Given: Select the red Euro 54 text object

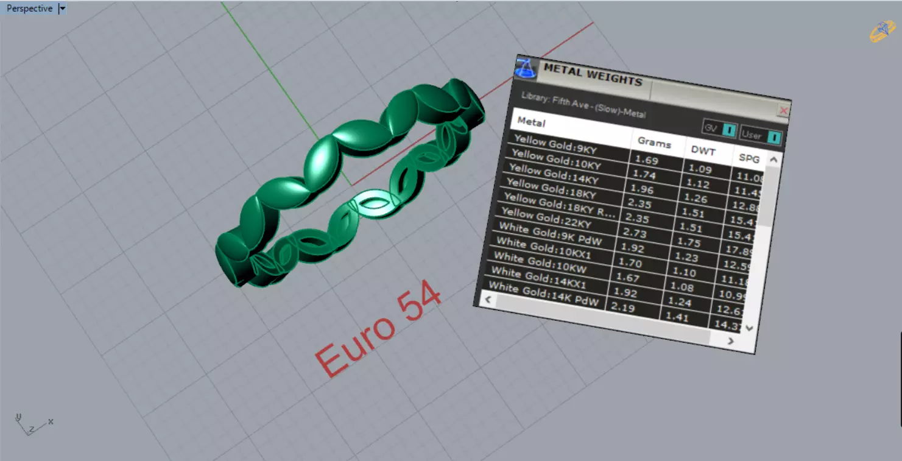Looking at the screenshot, I should (378, 330).
